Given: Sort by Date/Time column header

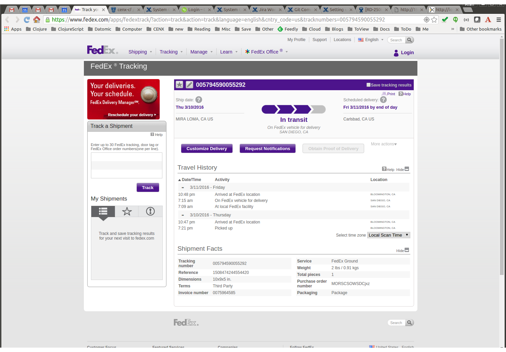Looking at the screenshot, I should coord(190,180).
